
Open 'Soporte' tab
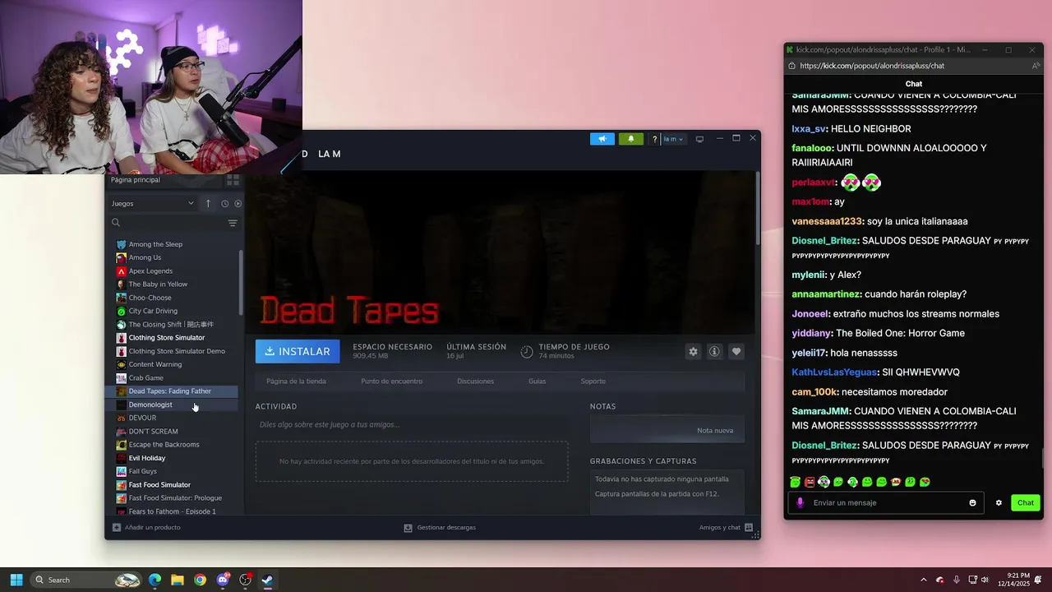593,381
